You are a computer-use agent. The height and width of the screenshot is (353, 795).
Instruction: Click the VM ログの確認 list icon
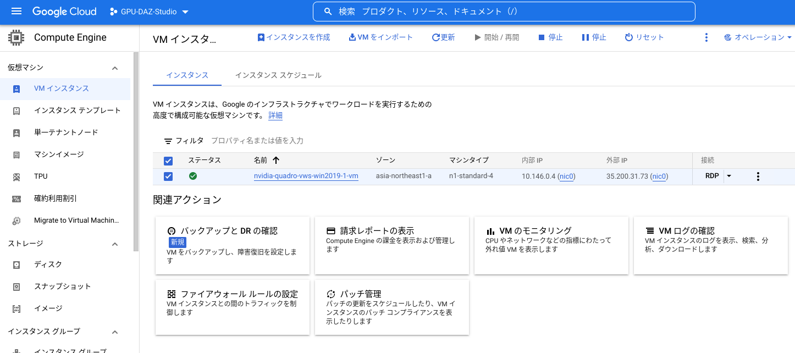click(x=650, y=231)
